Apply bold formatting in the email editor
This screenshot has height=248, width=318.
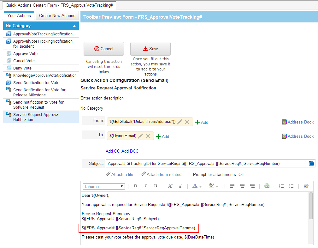click(x=135, y=186)
